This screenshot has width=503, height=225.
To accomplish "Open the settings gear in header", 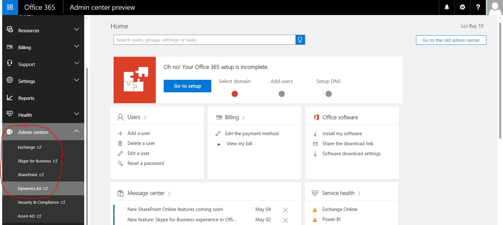I will pyautogui.click(x=462, y=7).
